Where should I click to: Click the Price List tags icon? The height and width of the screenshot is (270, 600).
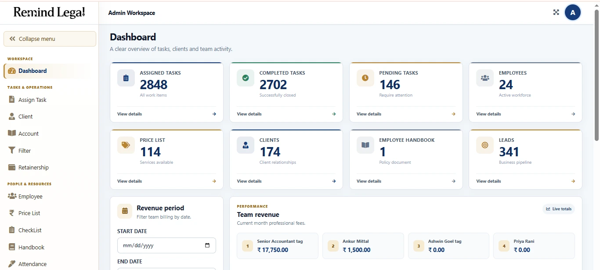pos(126,145)
